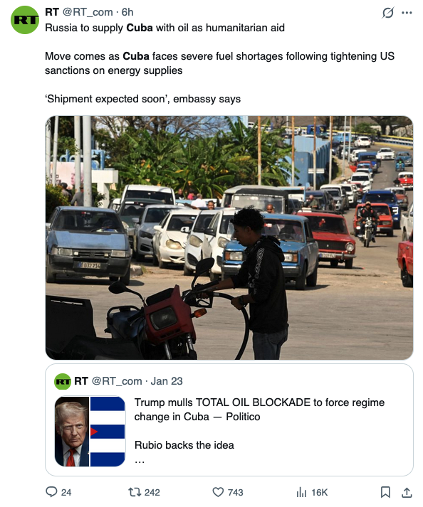The height and width of the screenshot is (507, 423).
Task: Click the share upload icon
Action: [x=407, y=492]
